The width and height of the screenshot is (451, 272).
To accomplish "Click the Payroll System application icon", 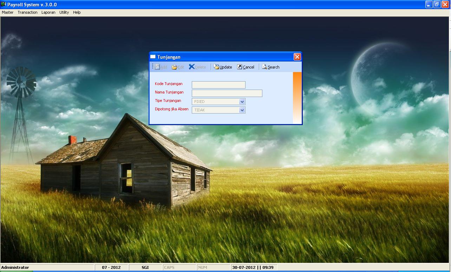I will coord(4,5).
